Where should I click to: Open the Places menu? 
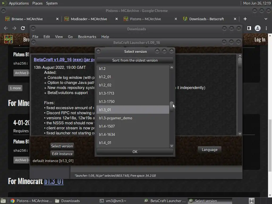click(x=37, y=3)
